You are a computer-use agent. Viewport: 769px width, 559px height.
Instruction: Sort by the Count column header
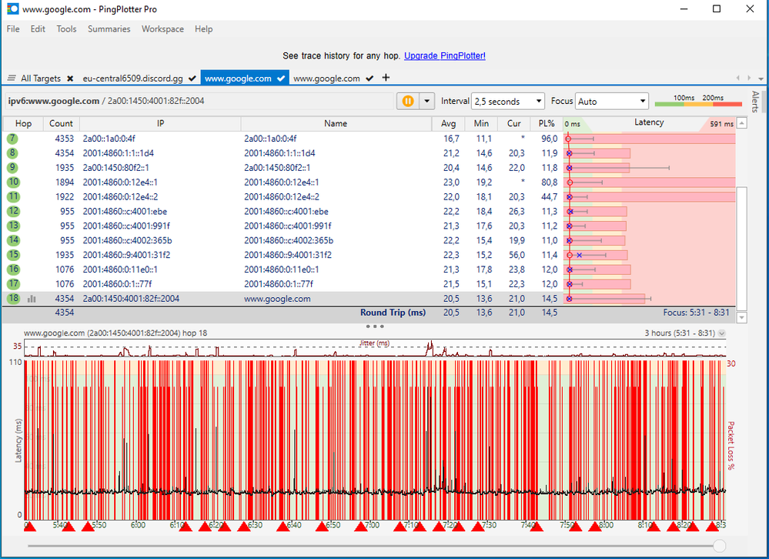point(61,123)
